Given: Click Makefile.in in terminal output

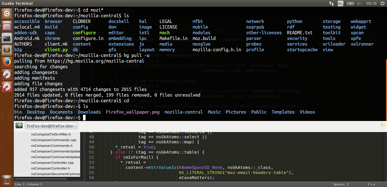Looking at the screenshot, I should coord(173,38).
